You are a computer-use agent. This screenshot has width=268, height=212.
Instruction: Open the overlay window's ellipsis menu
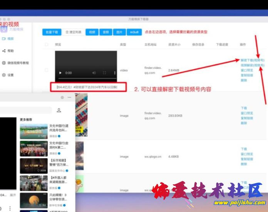point(69,98)
